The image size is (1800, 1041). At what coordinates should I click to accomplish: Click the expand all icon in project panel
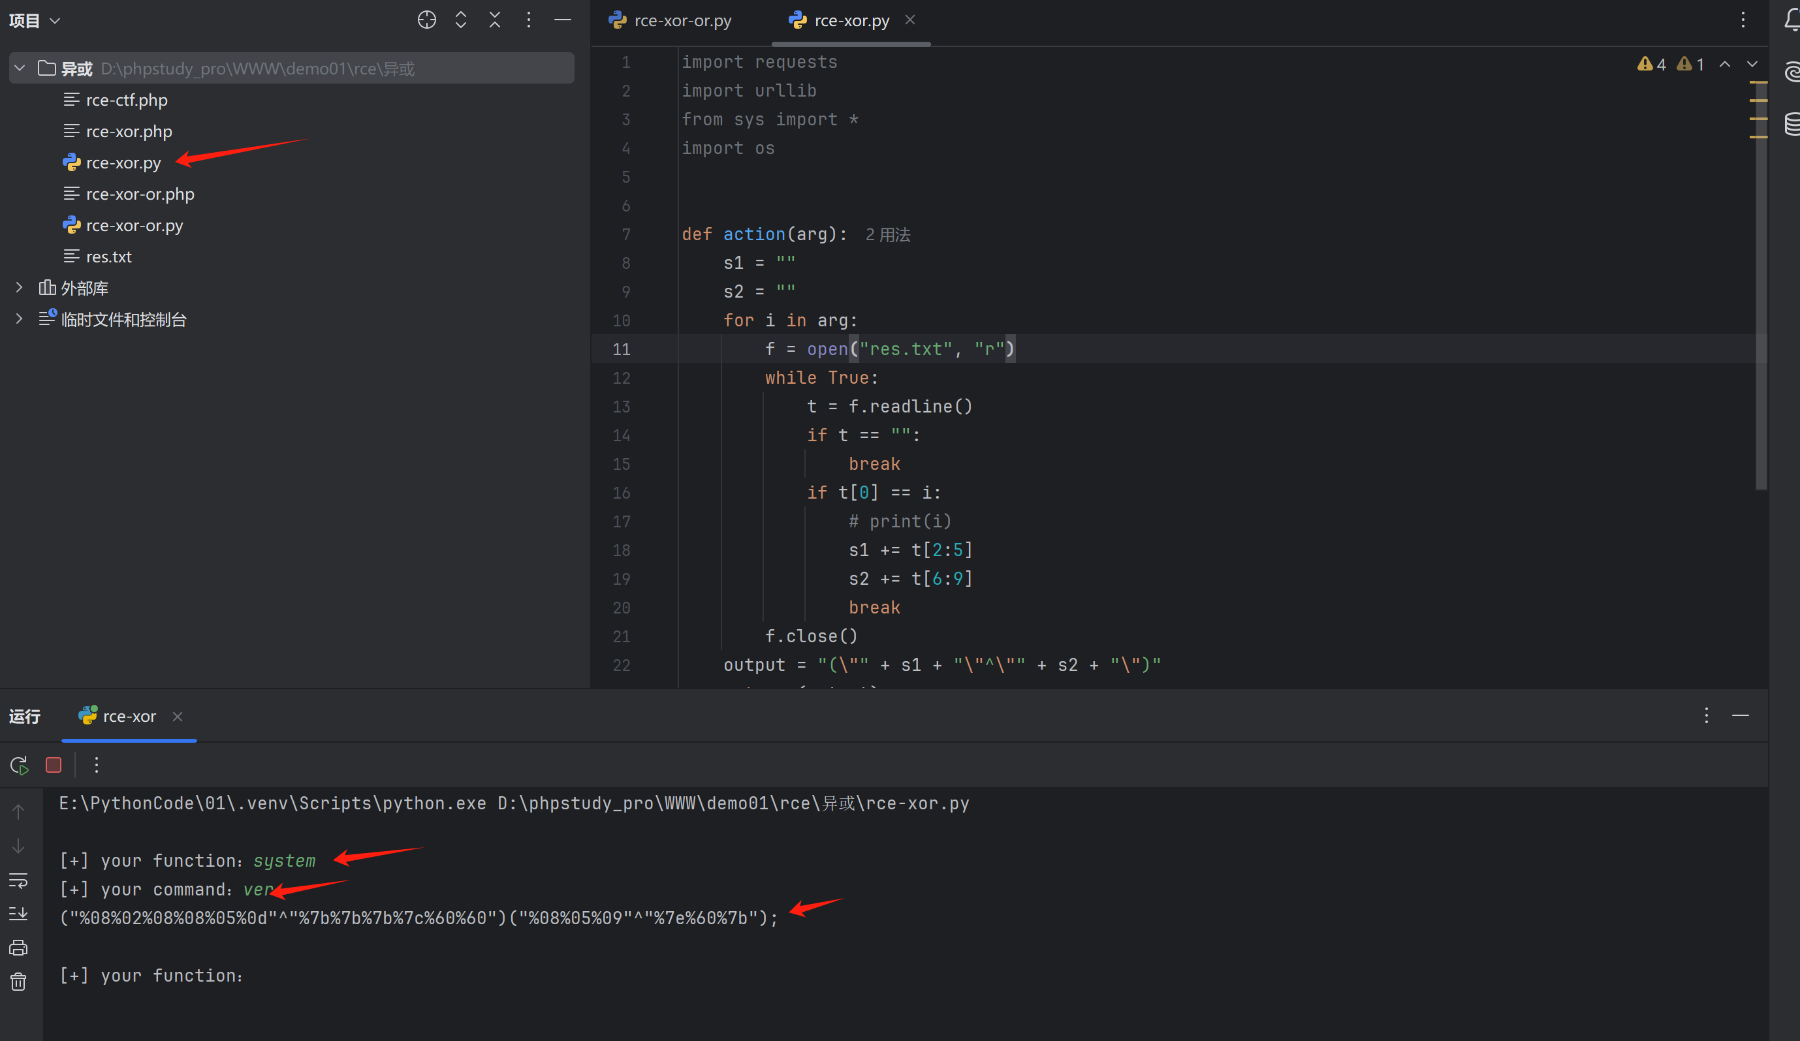461,20
